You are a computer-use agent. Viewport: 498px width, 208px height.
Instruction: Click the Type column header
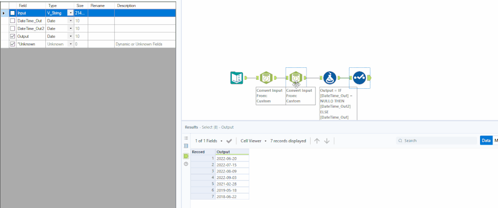60,5
